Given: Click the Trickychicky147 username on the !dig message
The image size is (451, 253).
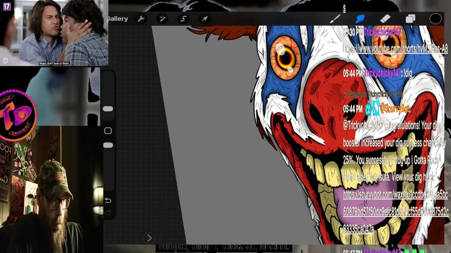Looking at the screenshot, I should tap(382, 73).
